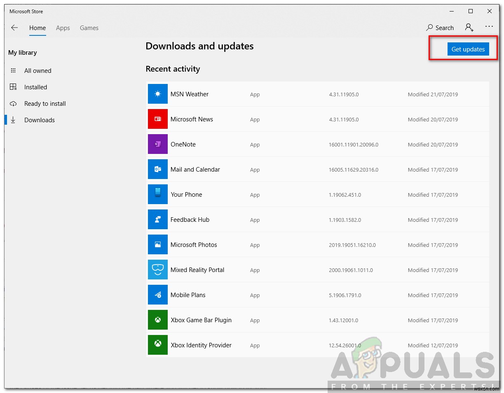504x393 pixels.
Task: Open the account sign-in icon
Action: coord(469,28)
